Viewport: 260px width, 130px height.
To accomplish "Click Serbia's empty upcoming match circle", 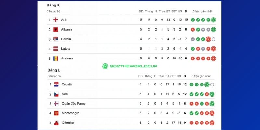I will click(213, 39).
